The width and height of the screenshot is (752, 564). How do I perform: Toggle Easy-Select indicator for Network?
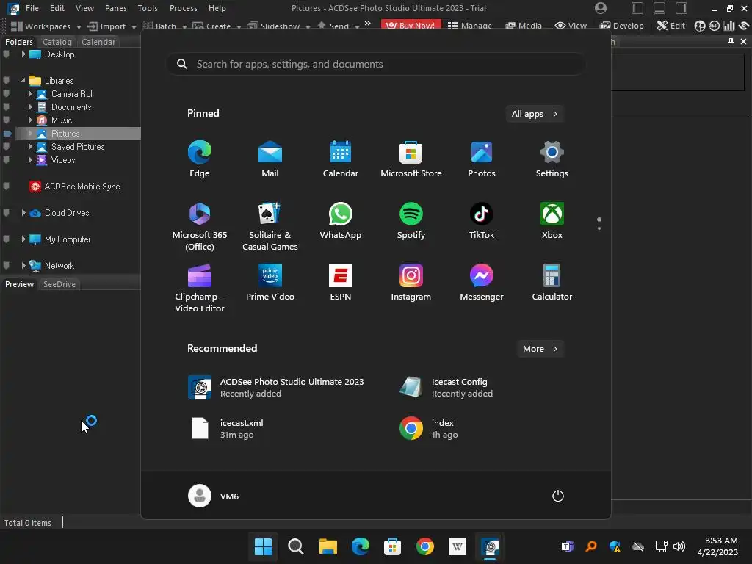(6, 266)
